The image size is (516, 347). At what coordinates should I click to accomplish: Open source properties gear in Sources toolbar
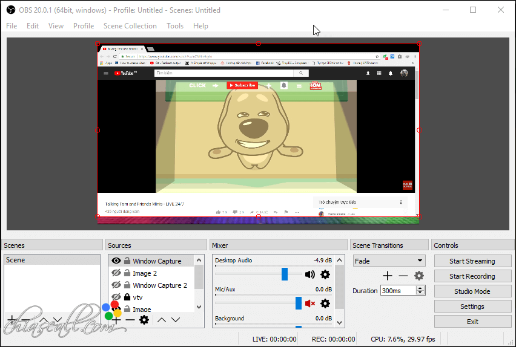click(144, 320)
